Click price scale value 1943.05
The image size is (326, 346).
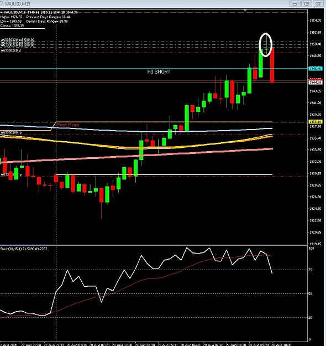pos(315,91)
